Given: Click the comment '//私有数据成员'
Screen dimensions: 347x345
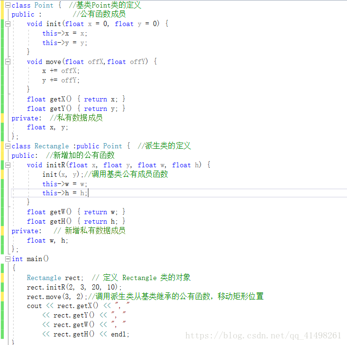Looking at the screenshot, I should 76,118.
